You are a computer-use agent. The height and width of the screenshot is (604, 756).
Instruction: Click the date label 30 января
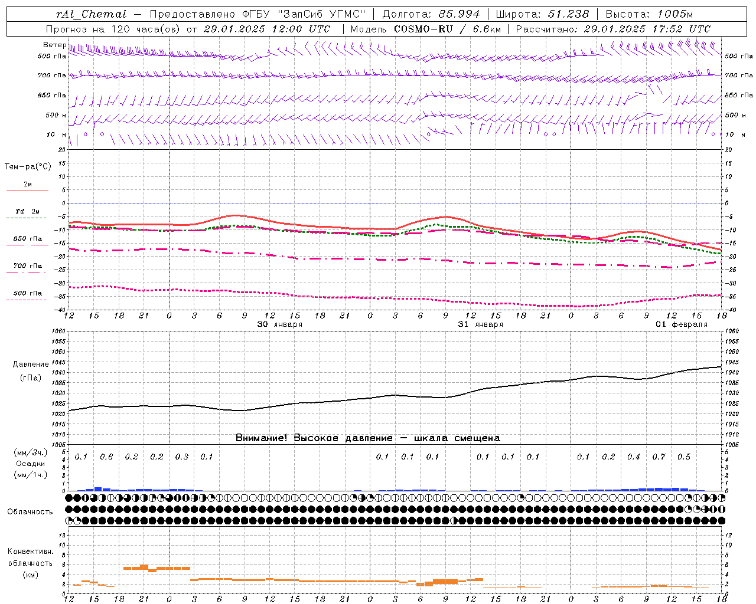[x=280, y=324]
